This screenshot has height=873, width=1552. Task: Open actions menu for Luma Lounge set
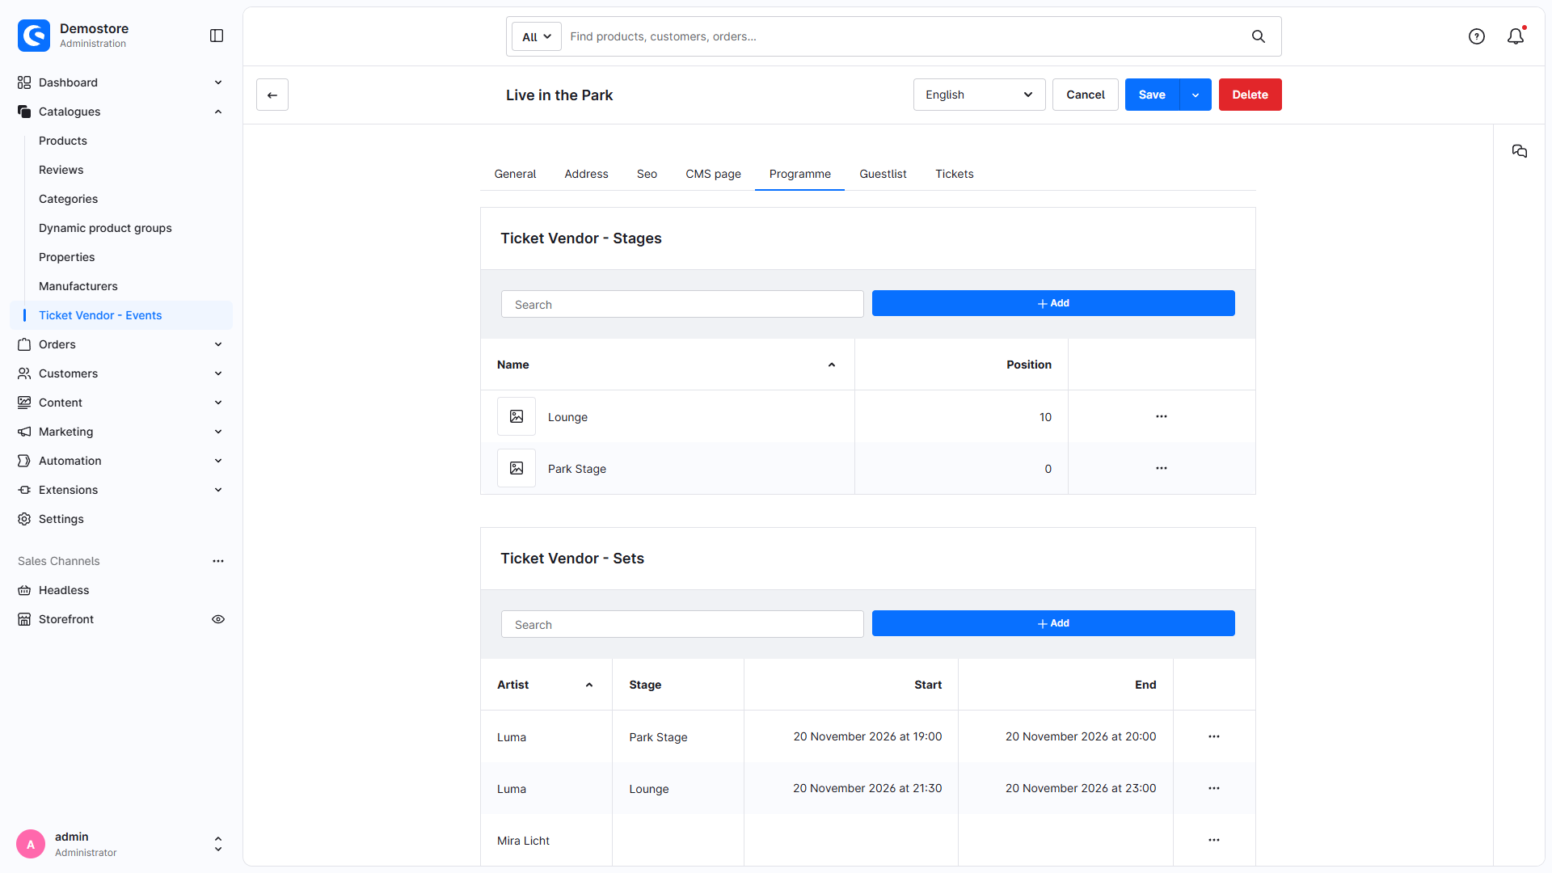(x=1214, y=788)
